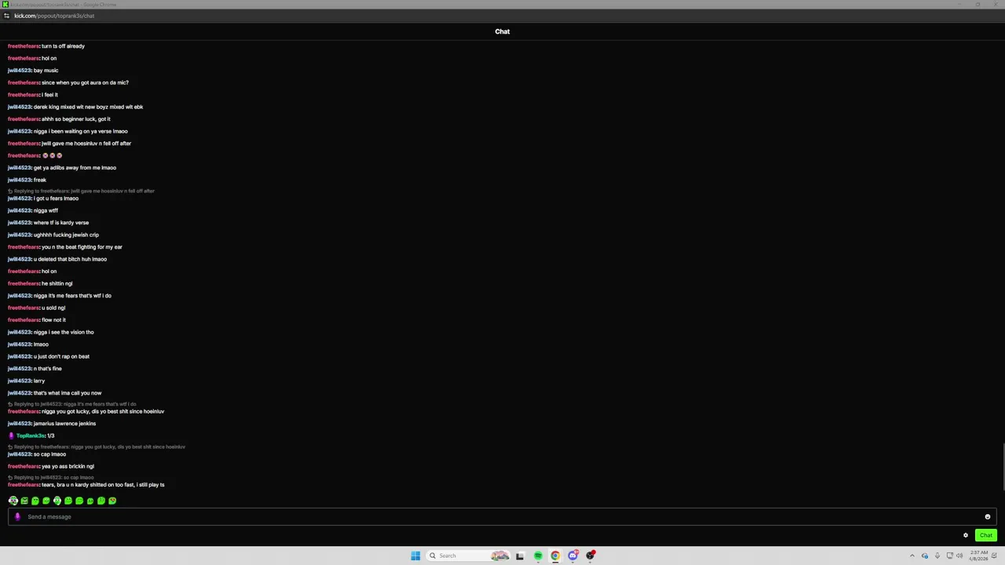Jump to replied message above 'so cap lmaoo'

(x=97, y=447)
